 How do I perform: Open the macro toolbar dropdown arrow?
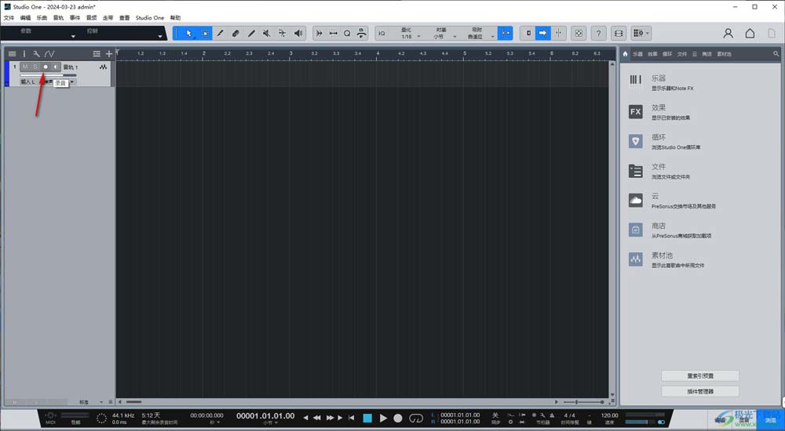(648, 33)
